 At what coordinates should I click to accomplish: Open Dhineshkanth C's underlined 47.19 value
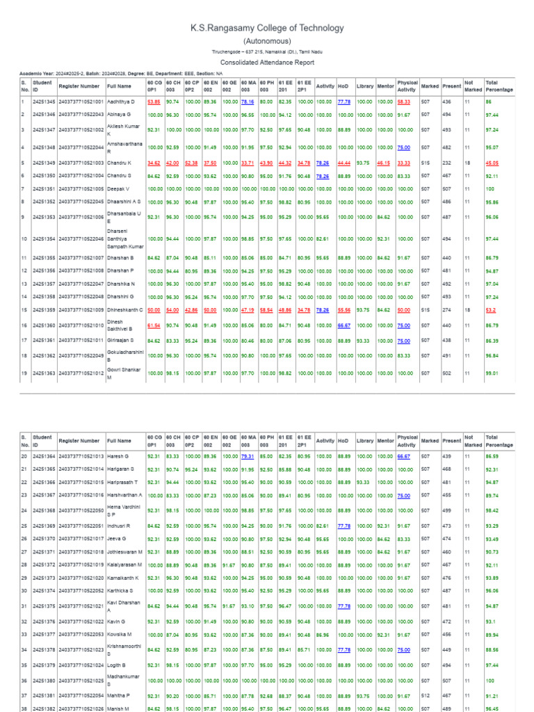[248, 310]
